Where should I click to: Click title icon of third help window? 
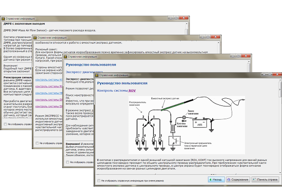tap(66, 56)
